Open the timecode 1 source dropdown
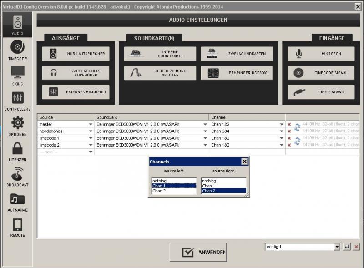This screenshot has width=364, height=268. (x=91, y=138)
